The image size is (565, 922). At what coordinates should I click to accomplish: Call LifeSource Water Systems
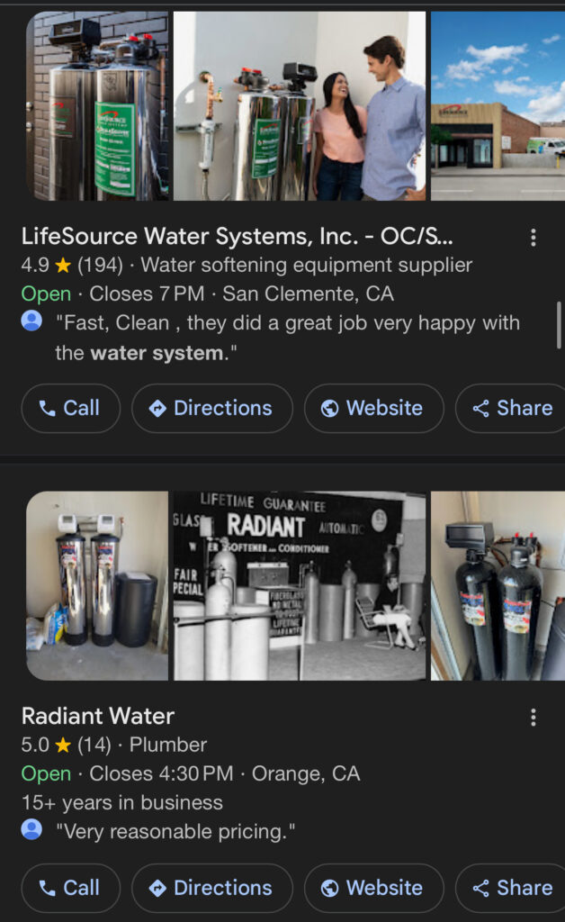pos(70,409)
